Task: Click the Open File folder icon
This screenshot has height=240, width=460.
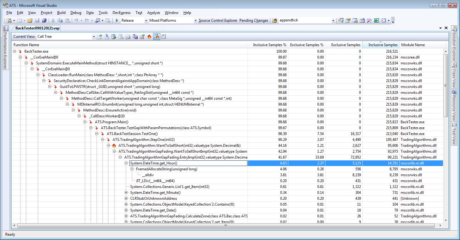Action: pyautogui.click(x=30, y=20)
